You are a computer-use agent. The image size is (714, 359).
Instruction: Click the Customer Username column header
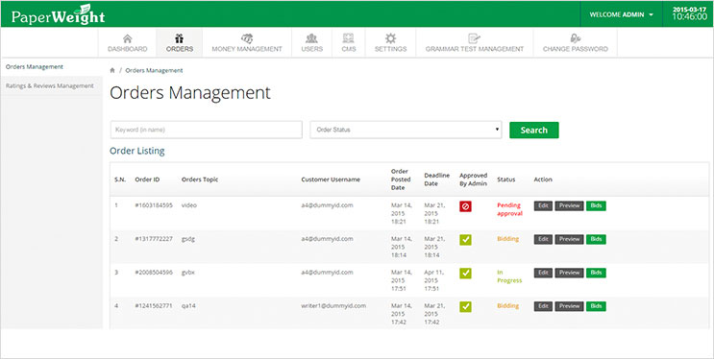(x=331, y=179)
